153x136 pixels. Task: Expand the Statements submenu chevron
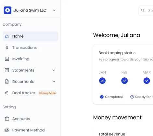click(54, 70)
